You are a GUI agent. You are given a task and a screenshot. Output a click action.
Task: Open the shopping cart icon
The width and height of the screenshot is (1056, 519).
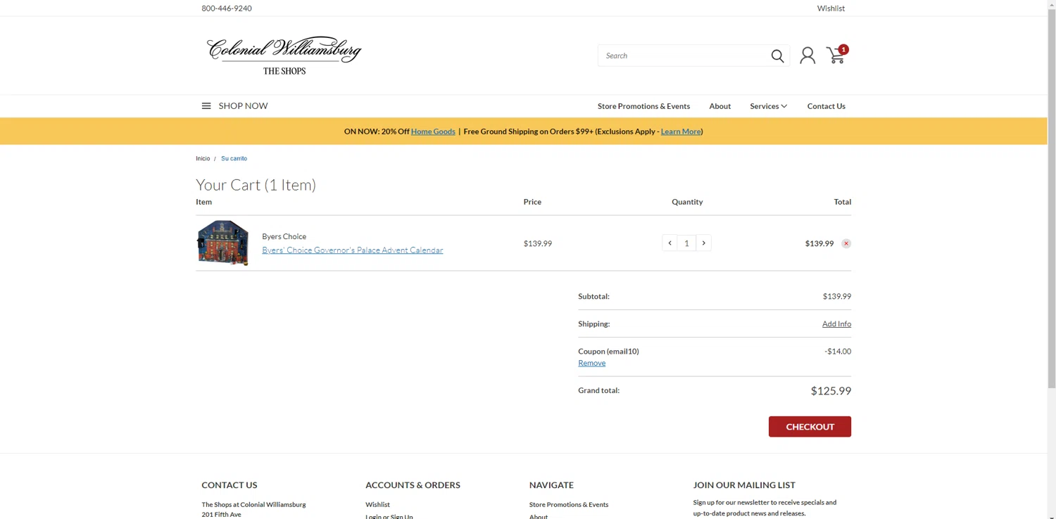click(x=836, y=55)
